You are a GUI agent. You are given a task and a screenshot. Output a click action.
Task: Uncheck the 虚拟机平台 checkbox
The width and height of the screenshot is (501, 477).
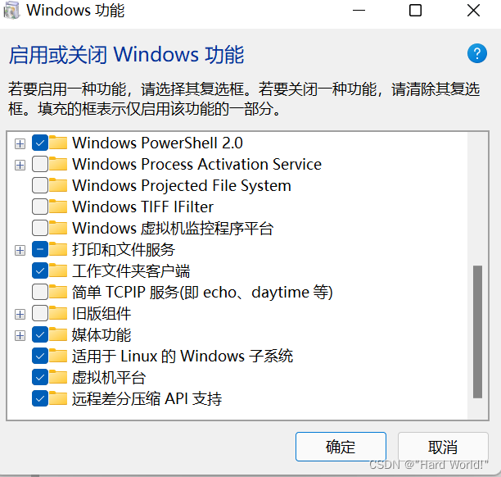coord(40,377)
